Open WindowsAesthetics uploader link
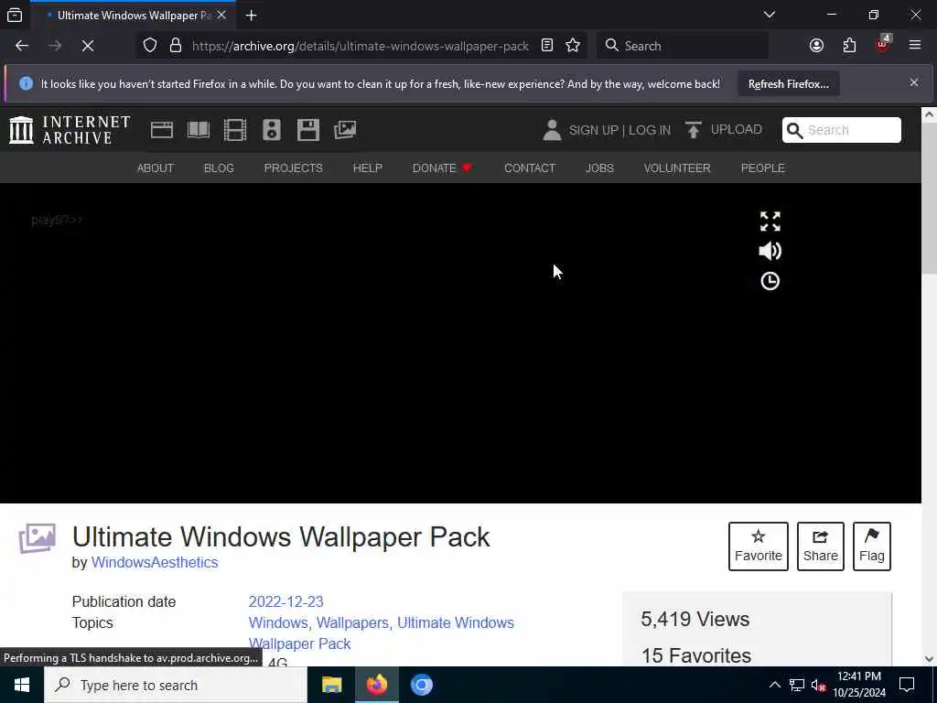The image size is (937, 703). pos(154,563)
